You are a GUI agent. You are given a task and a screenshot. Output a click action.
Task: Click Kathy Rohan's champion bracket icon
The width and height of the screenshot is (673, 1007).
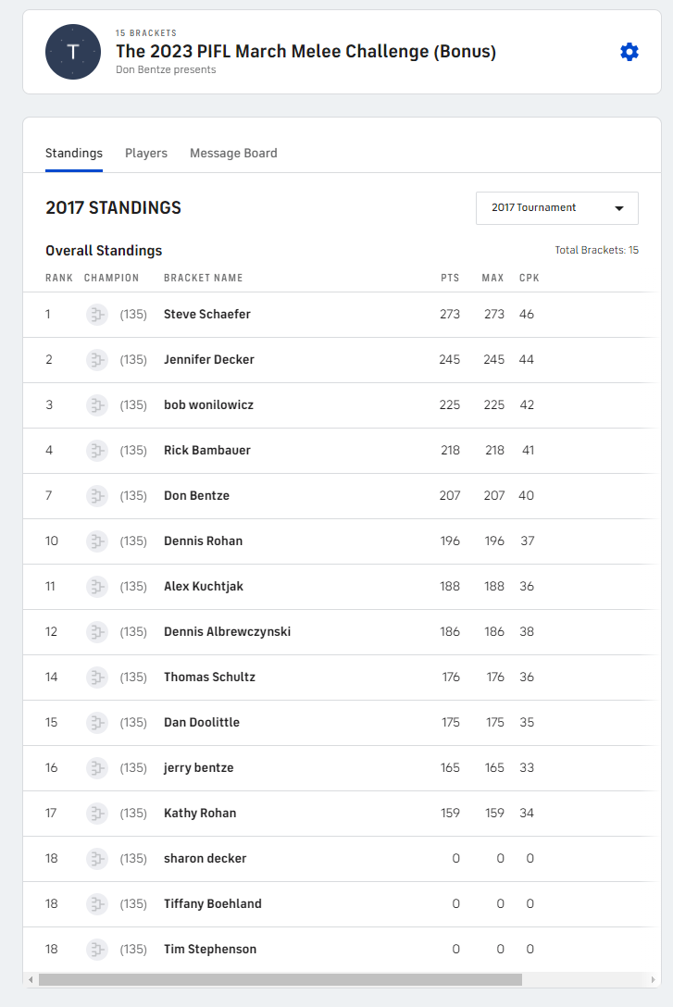click(97, 814)
